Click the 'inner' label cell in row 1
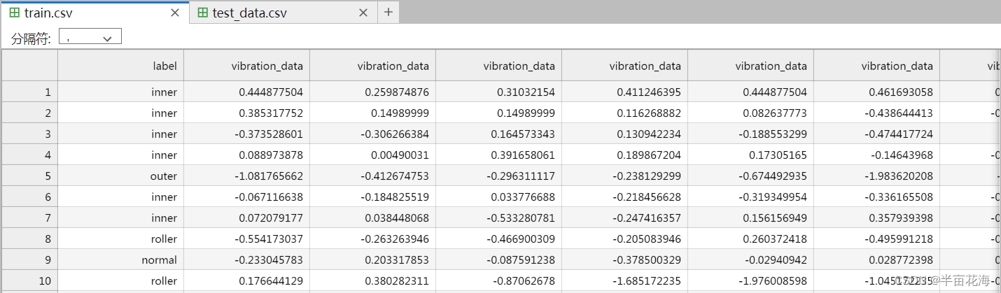This screenshot has height=293, width=1001. (120, 92)
